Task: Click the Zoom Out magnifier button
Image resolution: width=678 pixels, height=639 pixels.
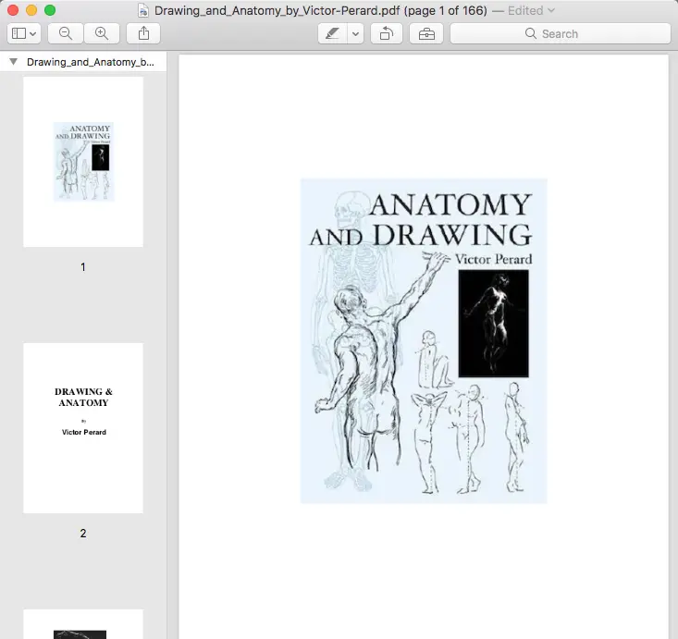Action: click(66, 33)
